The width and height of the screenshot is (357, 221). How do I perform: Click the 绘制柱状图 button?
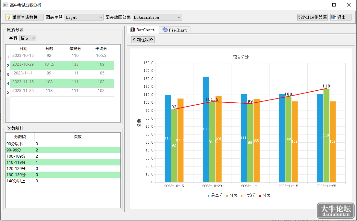pyautogui.click(x=143, y=40)
